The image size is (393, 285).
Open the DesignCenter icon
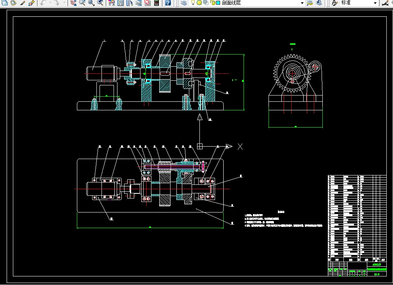[x=121, y=3]
